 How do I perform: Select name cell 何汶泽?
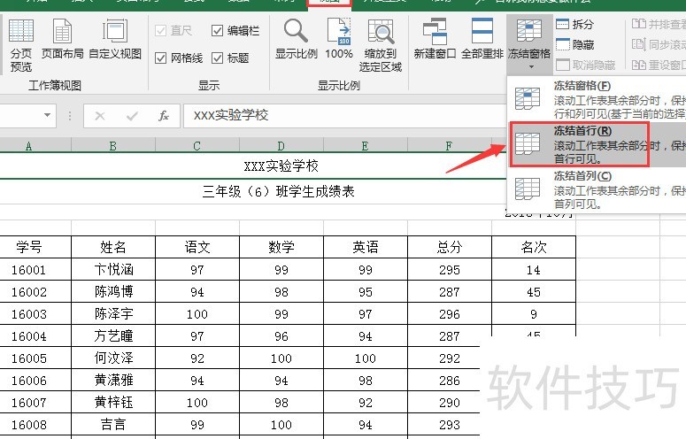tap(113, 358)
